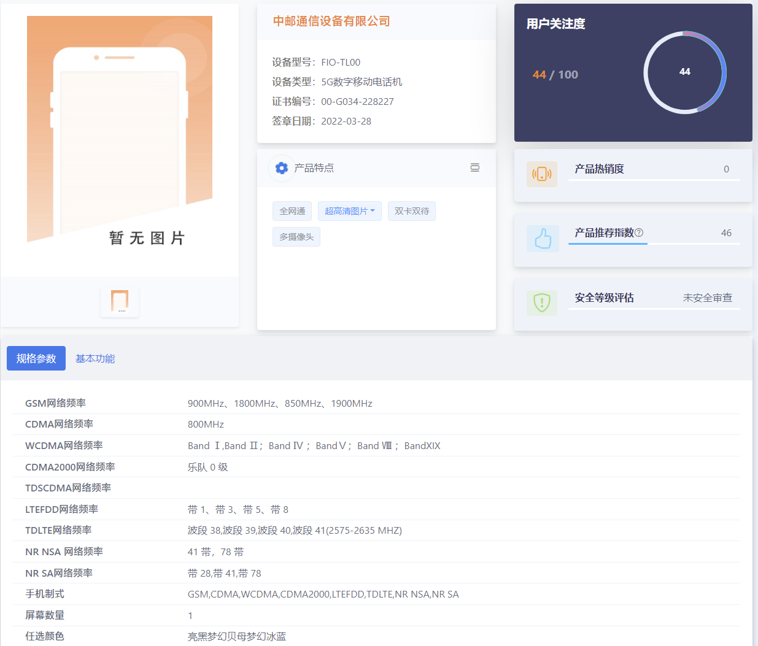Click the large 暂无图片 placeholder image
The image size is (758, 646).
pos(120,130)
